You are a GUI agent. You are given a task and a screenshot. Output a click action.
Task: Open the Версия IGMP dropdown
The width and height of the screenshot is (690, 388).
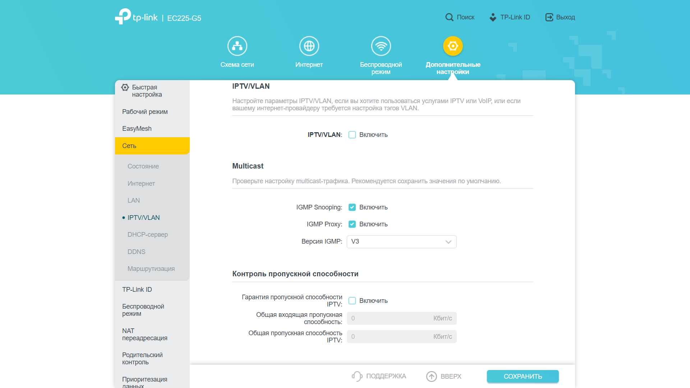[x=401, y=241]
